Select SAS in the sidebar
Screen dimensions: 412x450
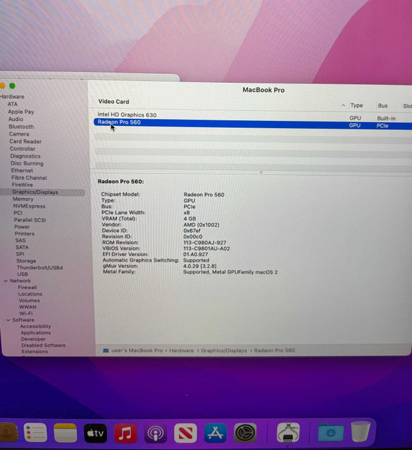(x=21, y=240)
